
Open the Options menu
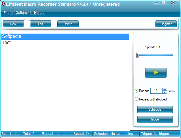pos(22,13)
